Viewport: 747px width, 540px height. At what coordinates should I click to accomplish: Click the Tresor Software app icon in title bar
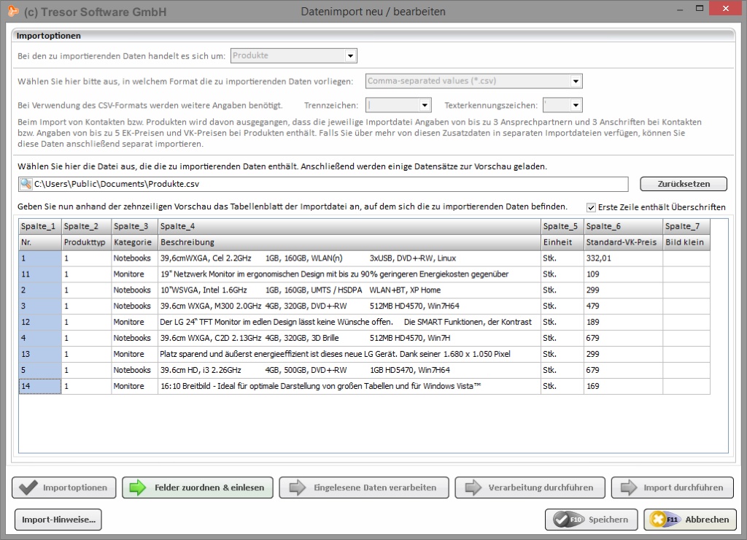point(12,11)
